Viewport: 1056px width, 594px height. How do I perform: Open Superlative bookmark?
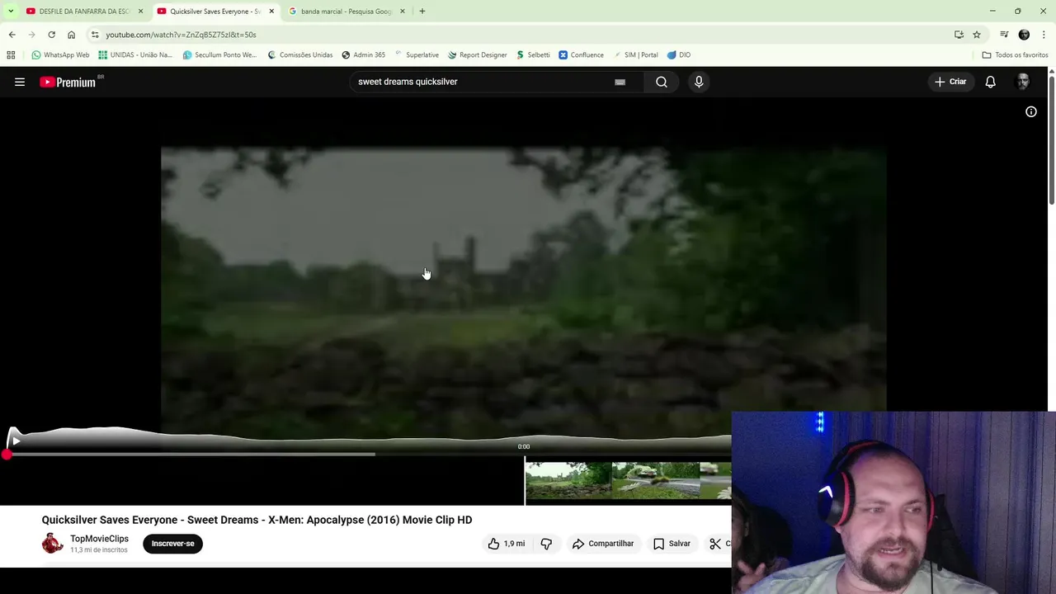click(x=417, y=55)
